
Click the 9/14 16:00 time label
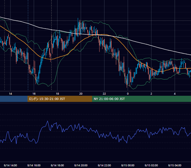[x=34, y=165]
